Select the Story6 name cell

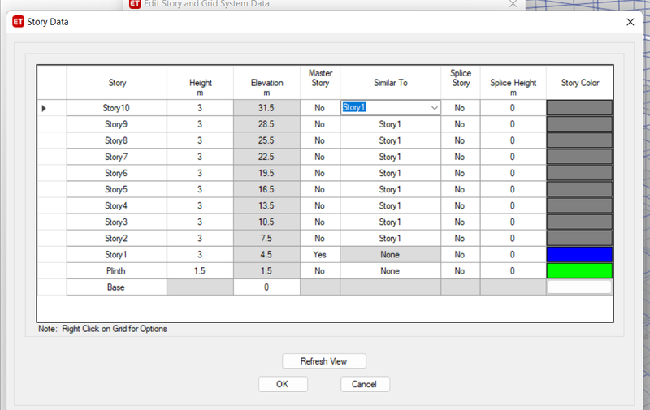click(117, 173)
